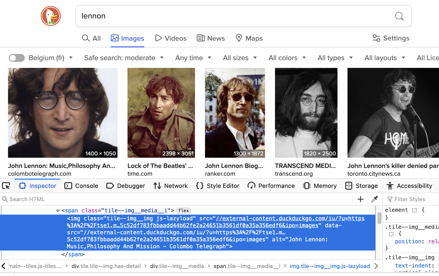Open the Safe search: moderate dropdown

124,58
